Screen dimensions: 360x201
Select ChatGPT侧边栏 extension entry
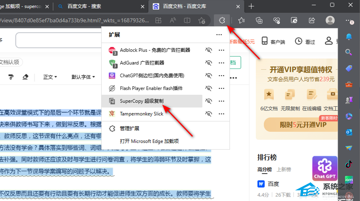(x=152, y=76)
